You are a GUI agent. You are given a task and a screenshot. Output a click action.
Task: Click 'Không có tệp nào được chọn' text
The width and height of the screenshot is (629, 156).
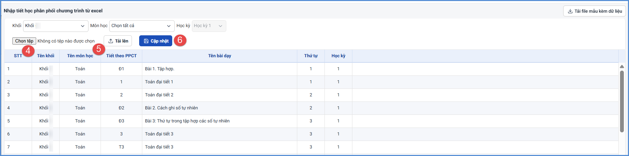(66, 41)
